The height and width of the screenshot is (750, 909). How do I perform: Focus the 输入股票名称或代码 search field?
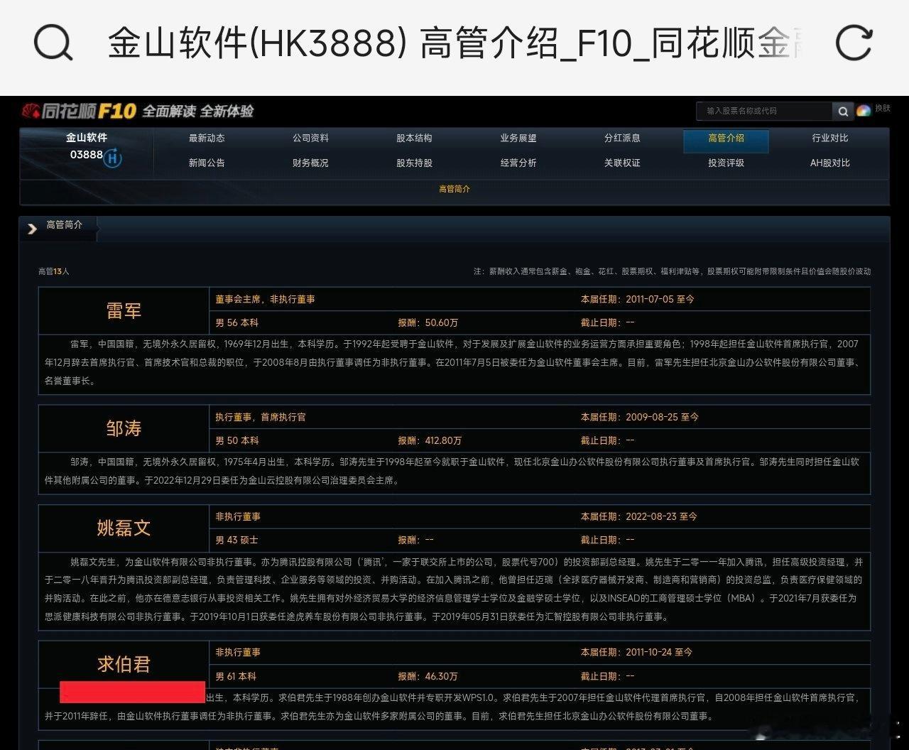[764, 111]
